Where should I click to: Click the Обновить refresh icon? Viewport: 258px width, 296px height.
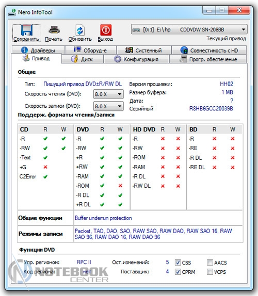click(x=80, y=30)
